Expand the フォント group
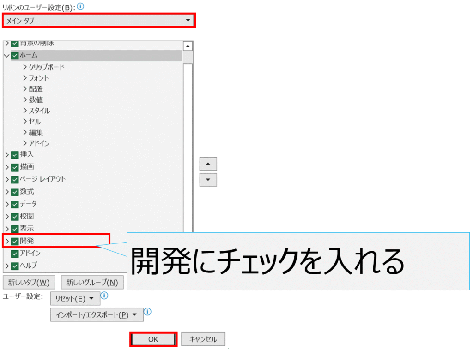 coord(25,78)
